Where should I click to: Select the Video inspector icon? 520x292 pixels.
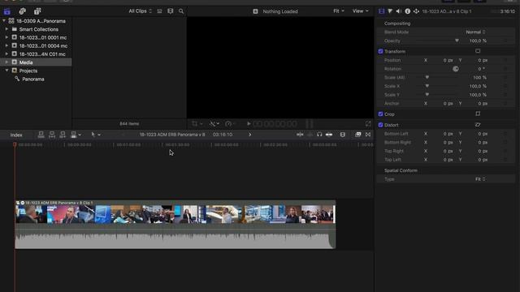(x=382, y=11)
